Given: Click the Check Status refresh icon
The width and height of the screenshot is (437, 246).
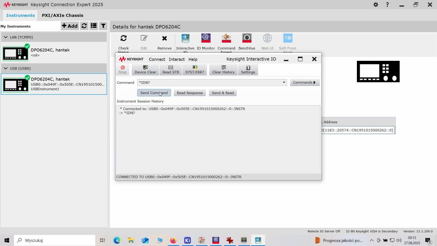Looking at the screenshot, I should [123, 38].
